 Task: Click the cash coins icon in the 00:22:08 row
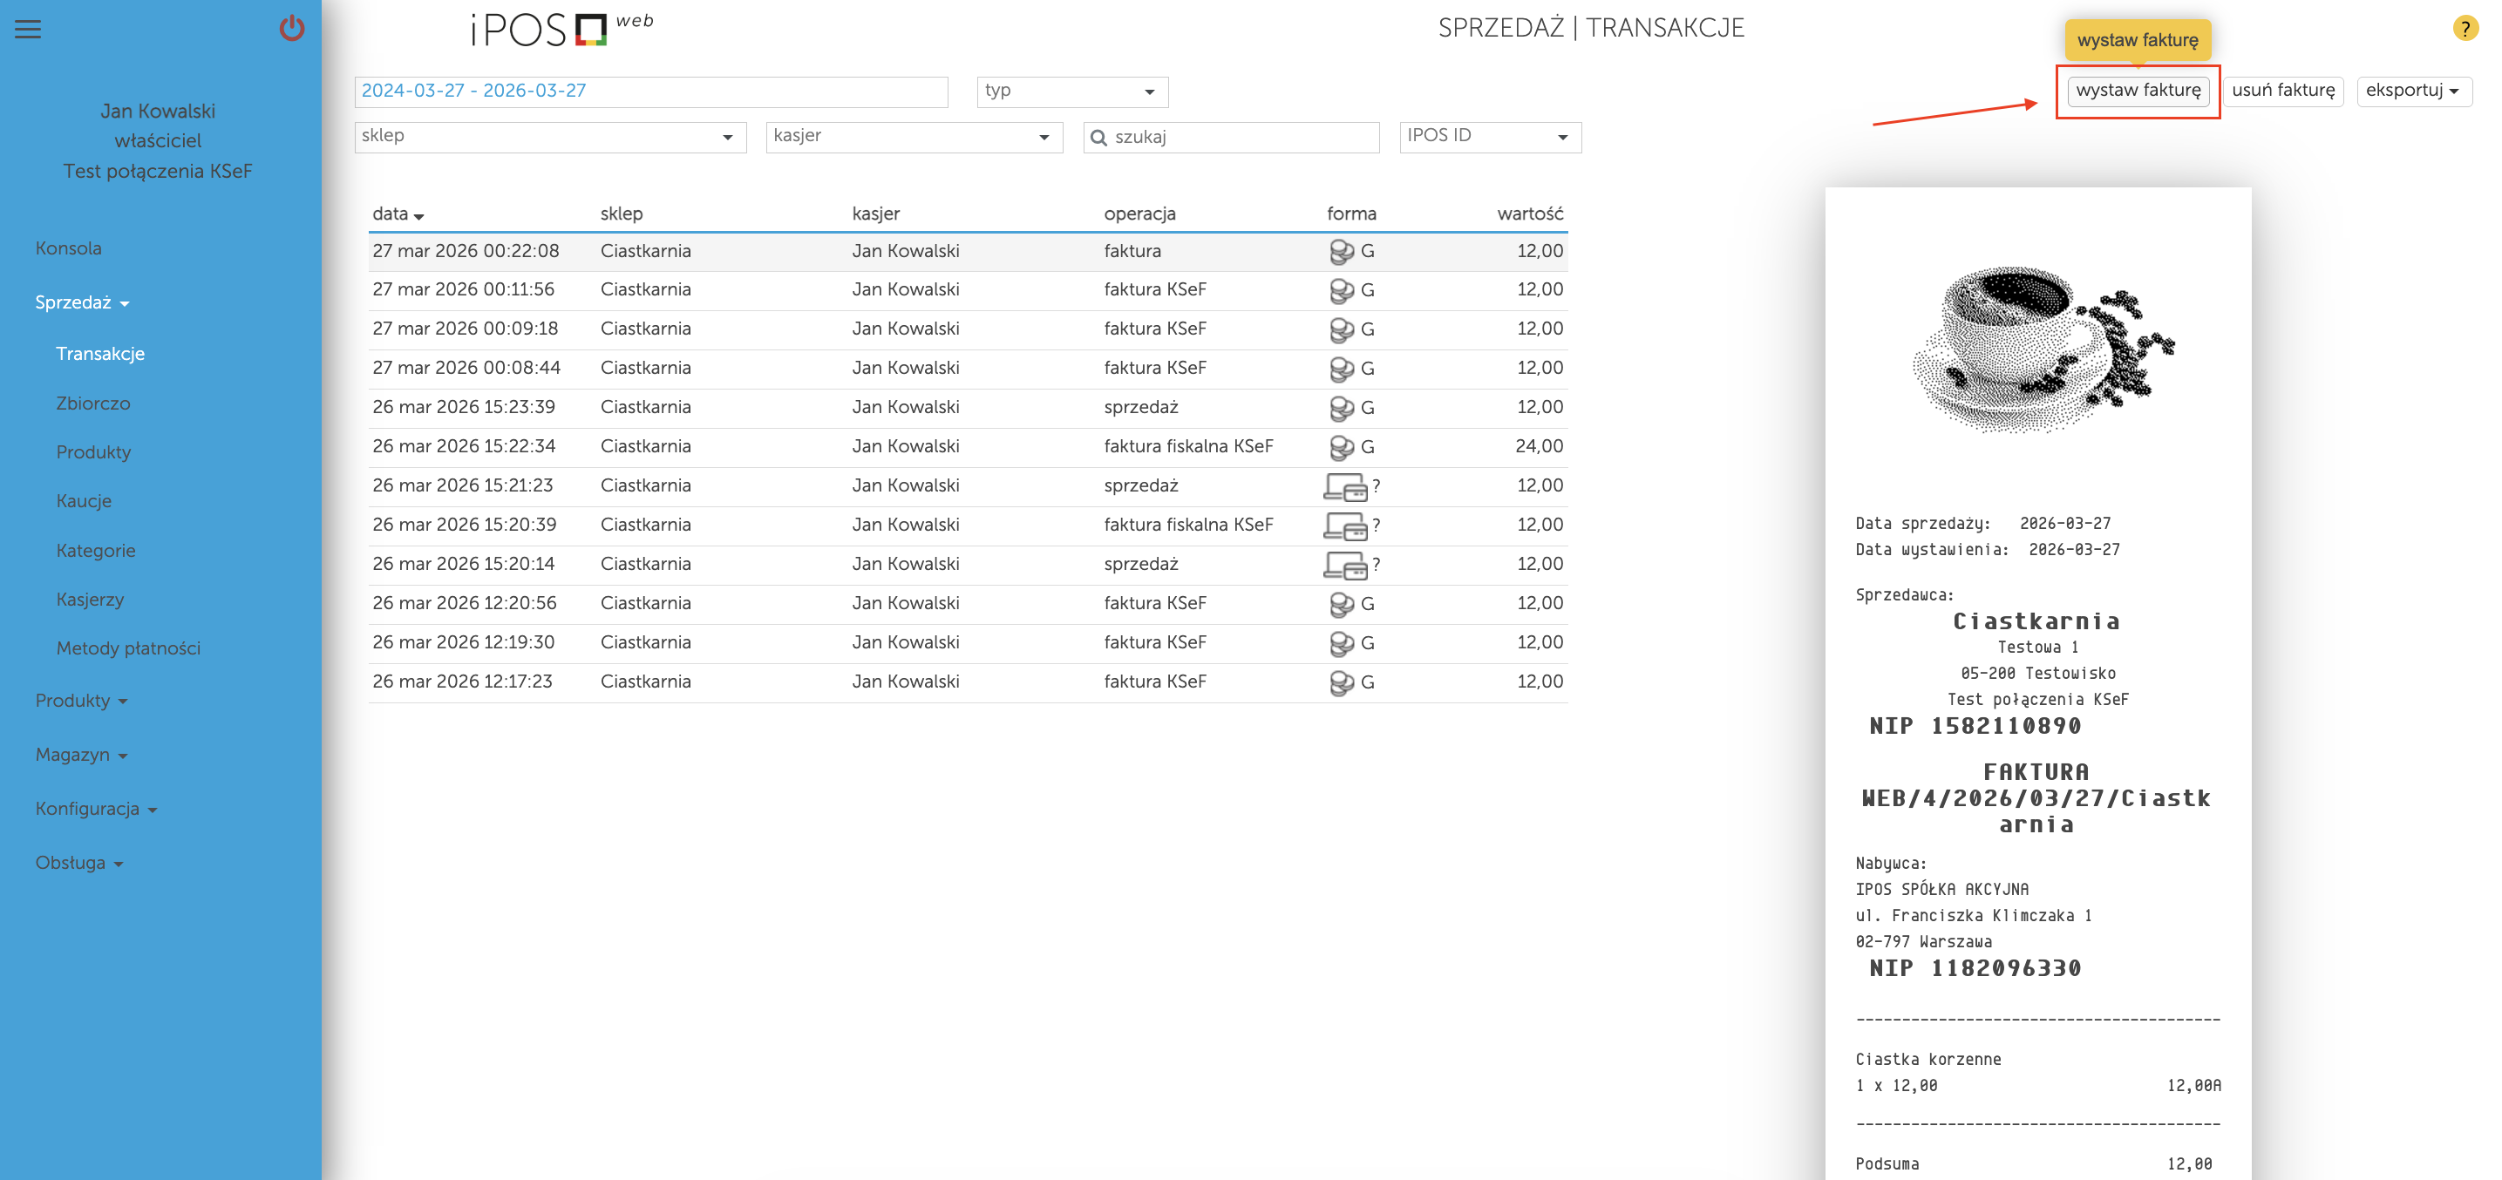pos(1342,252)
